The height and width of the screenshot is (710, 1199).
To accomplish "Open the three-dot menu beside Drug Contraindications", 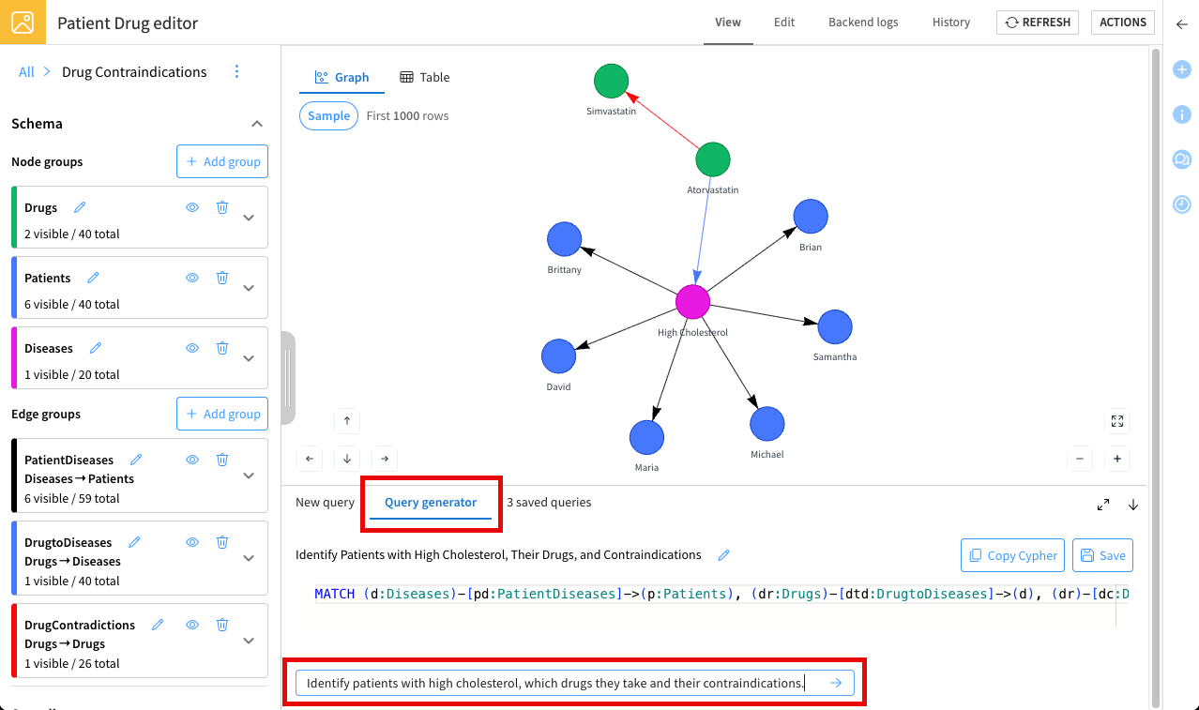I will [x=236, y=72].
